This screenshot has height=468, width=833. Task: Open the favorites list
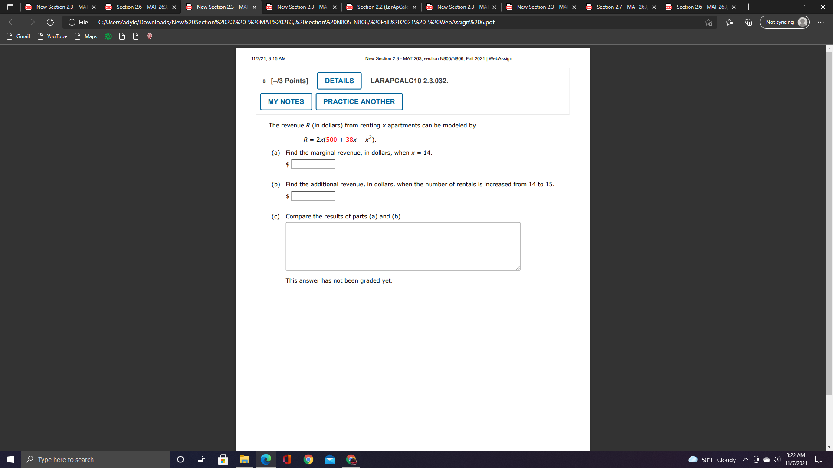point(728,22)
